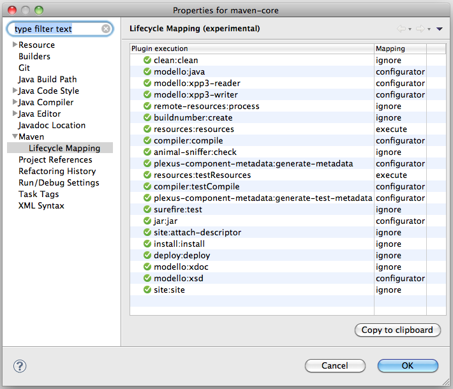Expand the Java Code Style node
Screen dimensions: 453x389
15,91
